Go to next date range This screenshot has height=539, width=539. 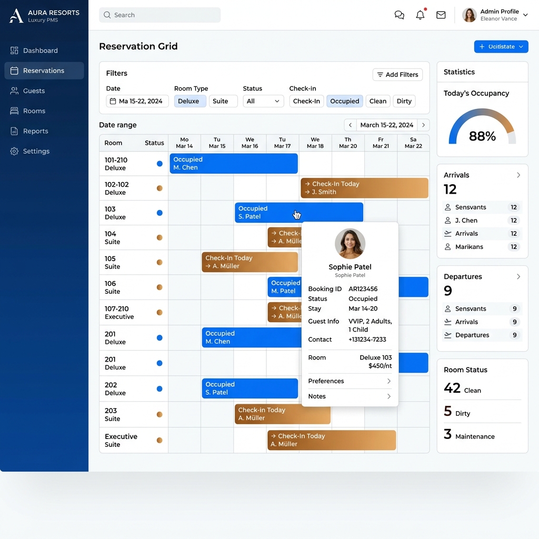pyautogui.click(x=424, y=125)
